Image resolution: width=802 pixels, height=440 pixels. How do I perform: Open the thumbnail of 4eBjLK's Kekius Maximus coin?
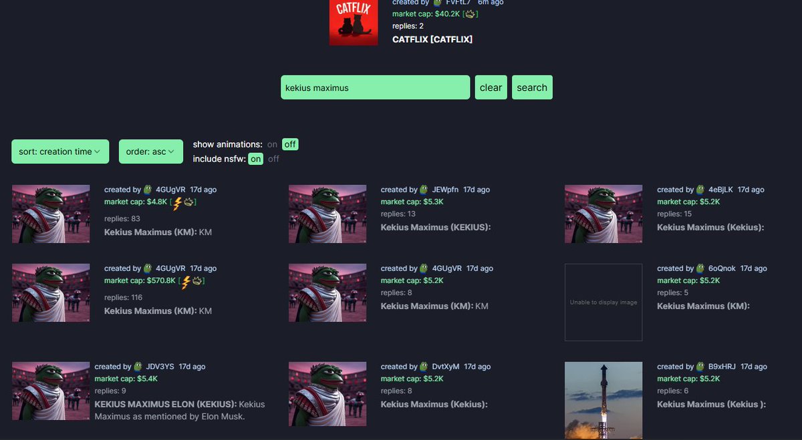[604, 214]
